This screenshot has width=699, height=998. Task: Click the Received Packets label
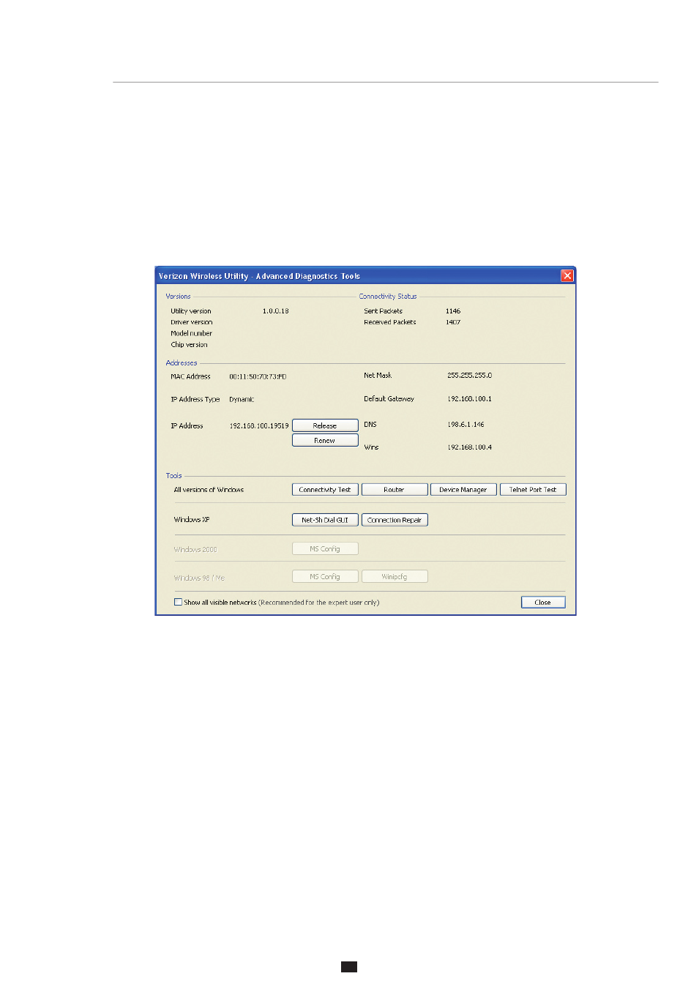point(390,322)
